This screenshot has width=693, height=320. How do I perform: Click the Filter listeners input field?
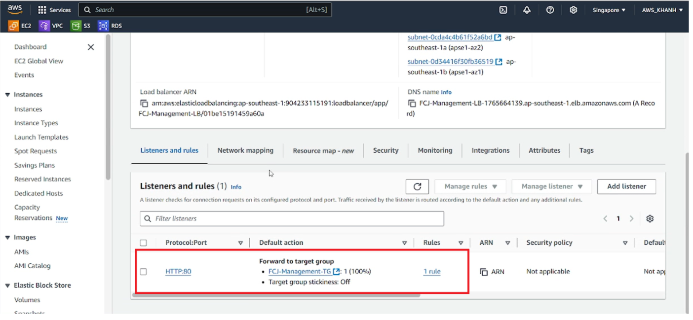tap(292, 218)
